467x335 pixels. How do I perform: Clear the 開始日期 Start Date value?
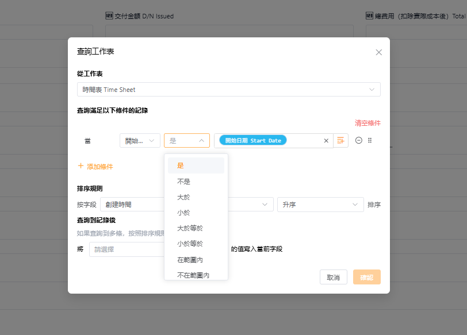point(326,141)
